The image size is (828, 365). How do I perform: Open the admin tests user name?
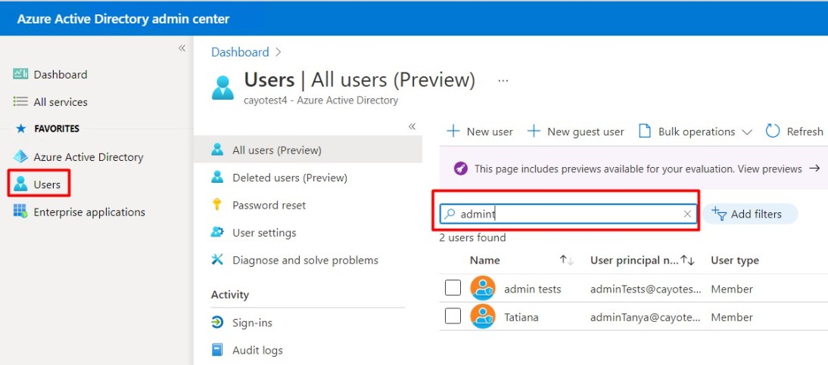532,289
